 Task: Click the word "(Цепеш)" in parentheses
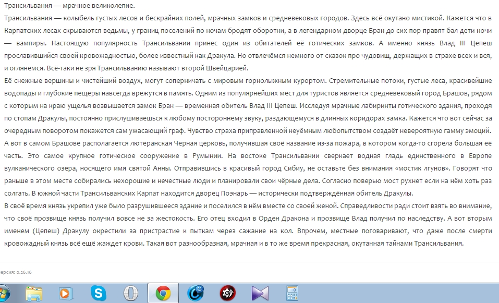click(46, 231)
